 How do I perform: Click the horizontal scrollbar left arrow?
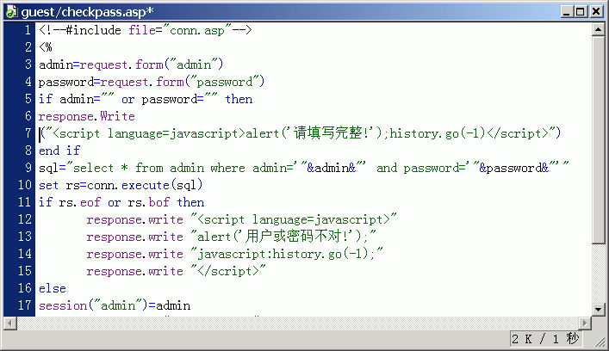click(10, 323)
